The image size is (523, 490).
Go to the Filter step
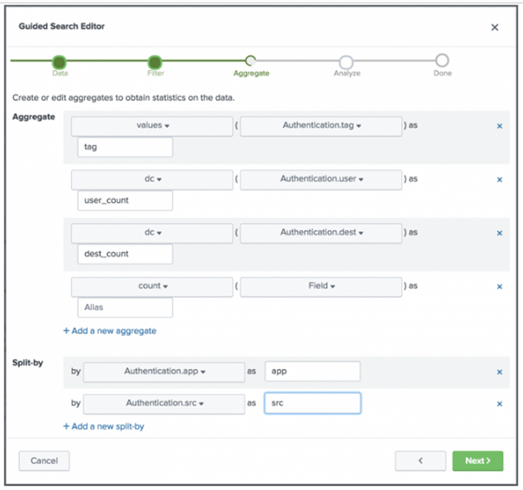(155, 62)
